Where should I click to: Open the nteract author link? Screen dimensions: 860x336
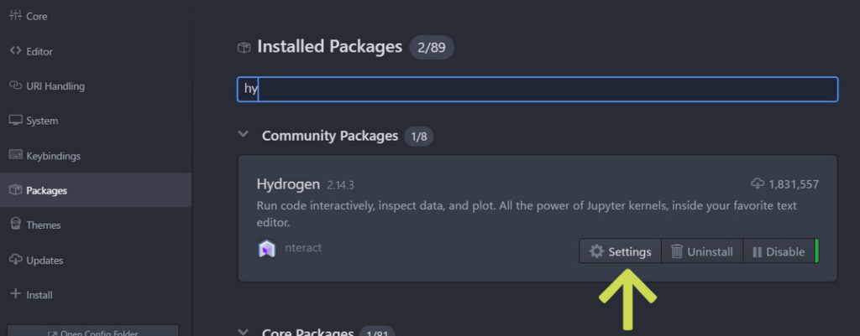coord(303,248)
